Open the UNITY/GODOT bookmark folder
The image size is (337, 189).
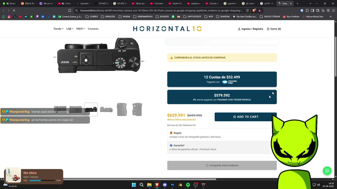[192, 17]
